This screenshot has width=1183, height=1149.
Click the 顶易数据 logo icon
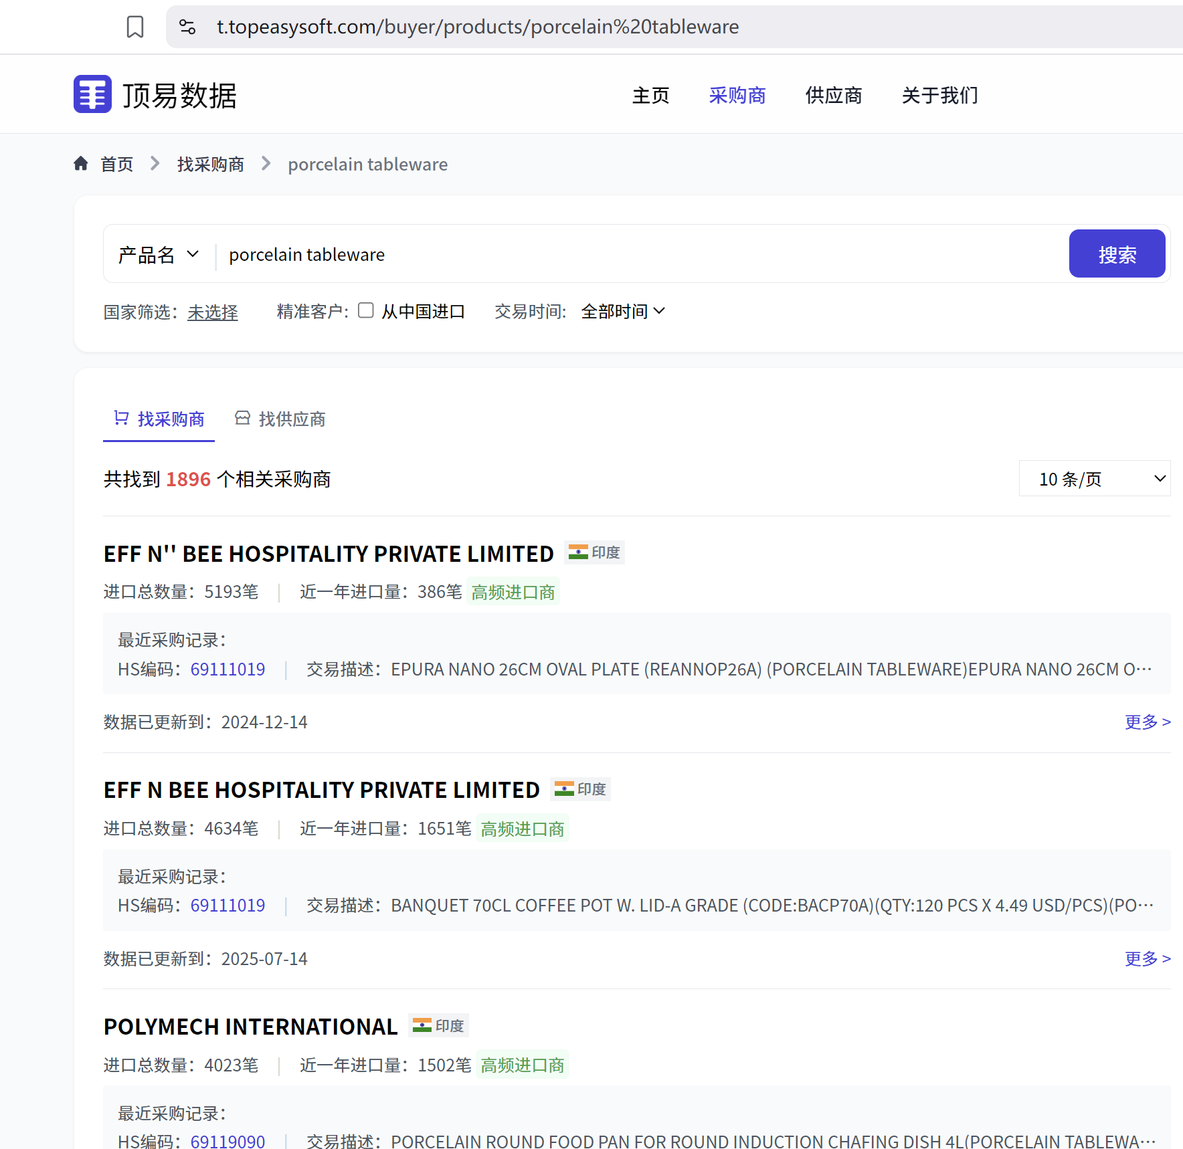[92, 94]
